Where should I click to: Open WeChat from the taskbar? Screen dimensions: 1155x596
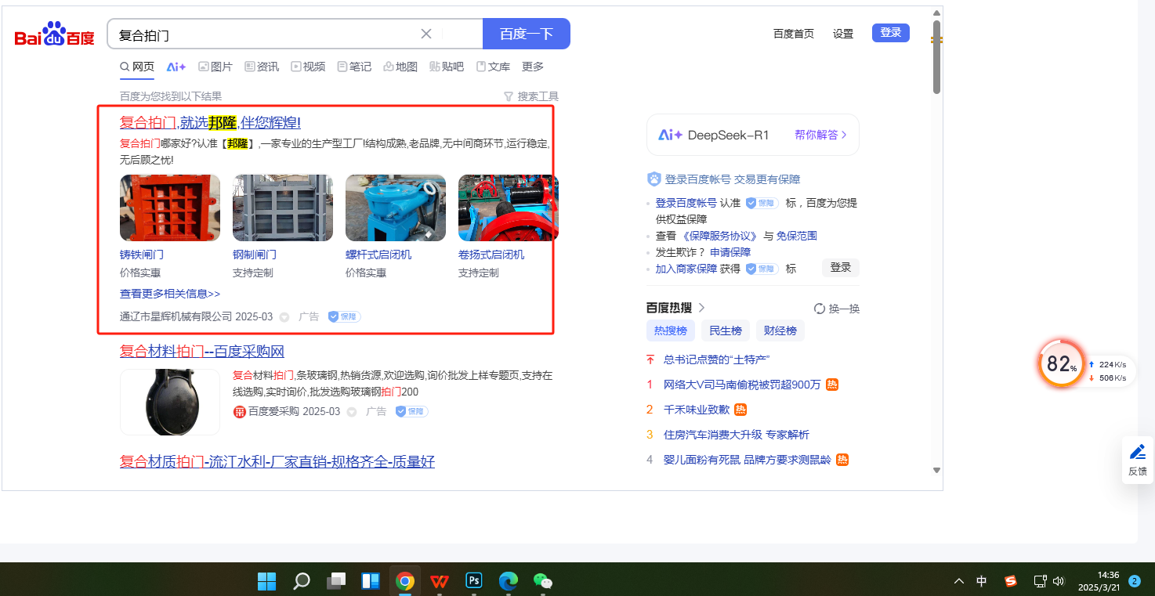[x=543, y=580]
